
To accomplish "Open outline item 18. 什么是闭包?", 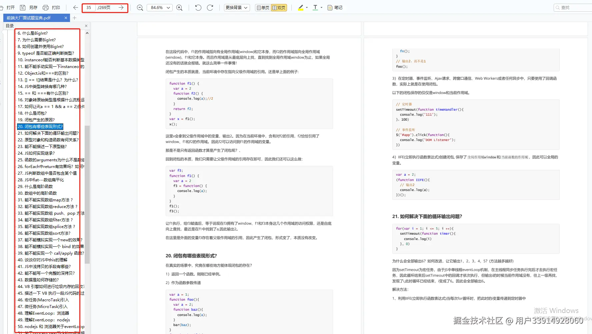I will tap(32, 113).
